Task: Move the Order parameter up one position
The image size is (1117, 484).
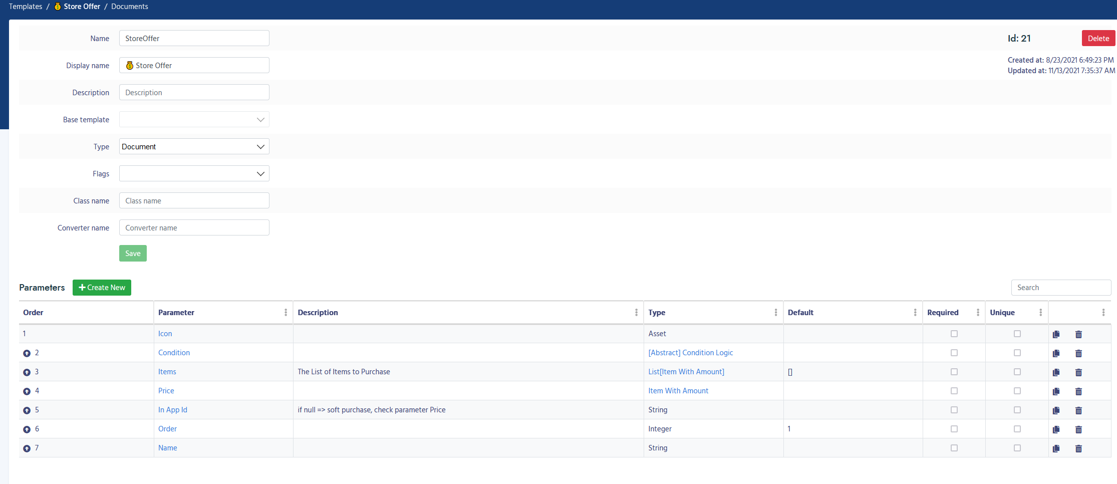Action: (27, 429)
